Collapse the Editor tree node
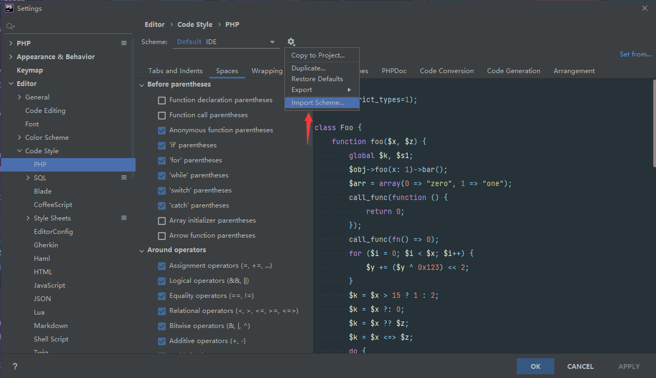This screenshot has width=656, height=378. click(11, 84)
